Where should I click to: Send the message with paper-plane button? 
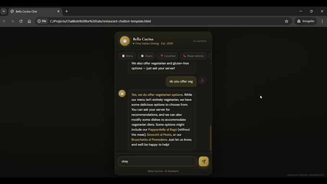(203, 161)
